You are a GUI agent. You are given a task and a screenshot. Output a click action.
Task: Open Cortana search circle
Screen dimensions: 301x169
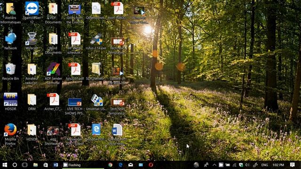(15, 165)
